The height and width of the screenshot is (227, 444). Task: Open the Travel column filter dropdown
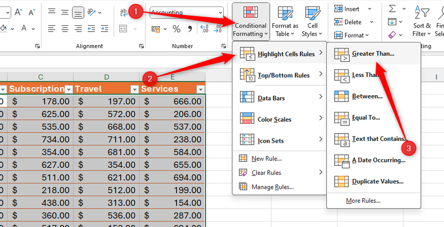point(135,89)
